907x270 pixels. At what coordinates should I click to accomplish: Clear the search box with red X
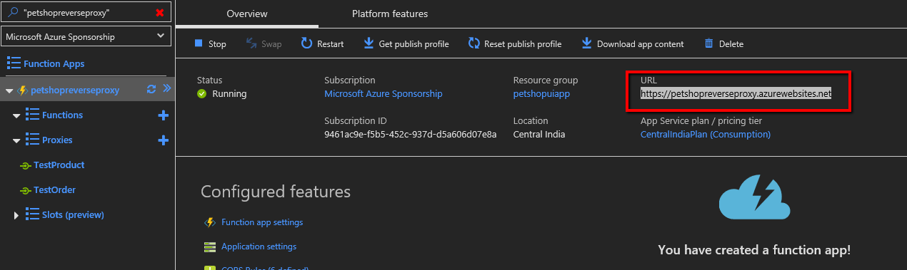click(159, 13)
